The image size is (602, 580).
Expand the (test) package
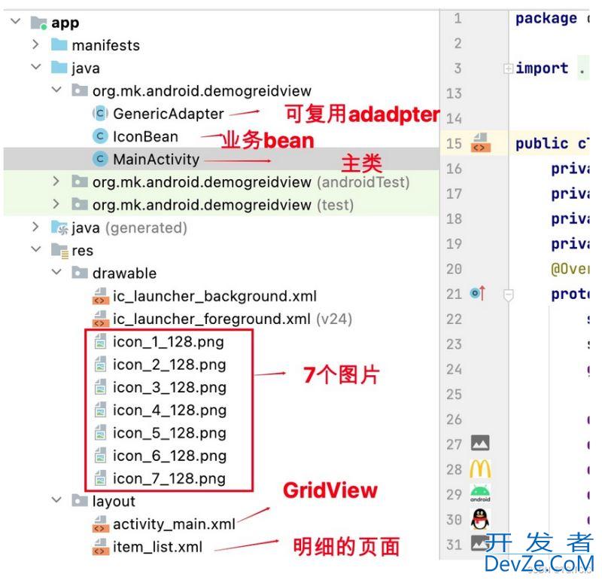coord(56,203)
